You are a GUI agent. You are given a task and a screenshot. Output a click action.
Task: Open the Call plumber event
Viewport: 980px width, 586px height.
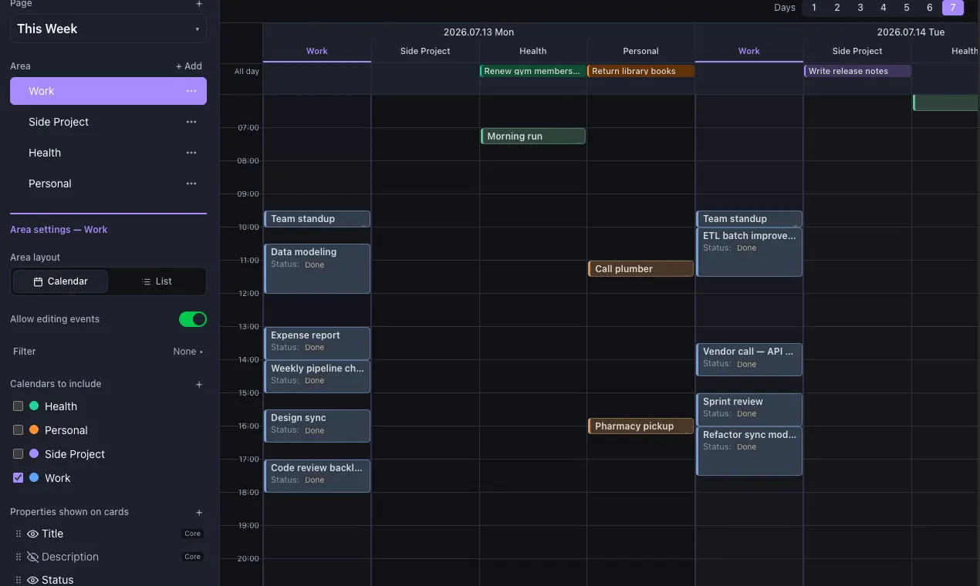(x=641, y=269)
